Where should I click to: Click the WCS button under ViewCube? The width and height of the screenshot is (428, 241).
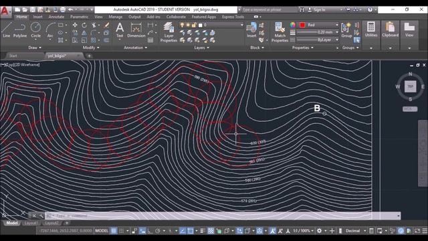coord(410,109)
